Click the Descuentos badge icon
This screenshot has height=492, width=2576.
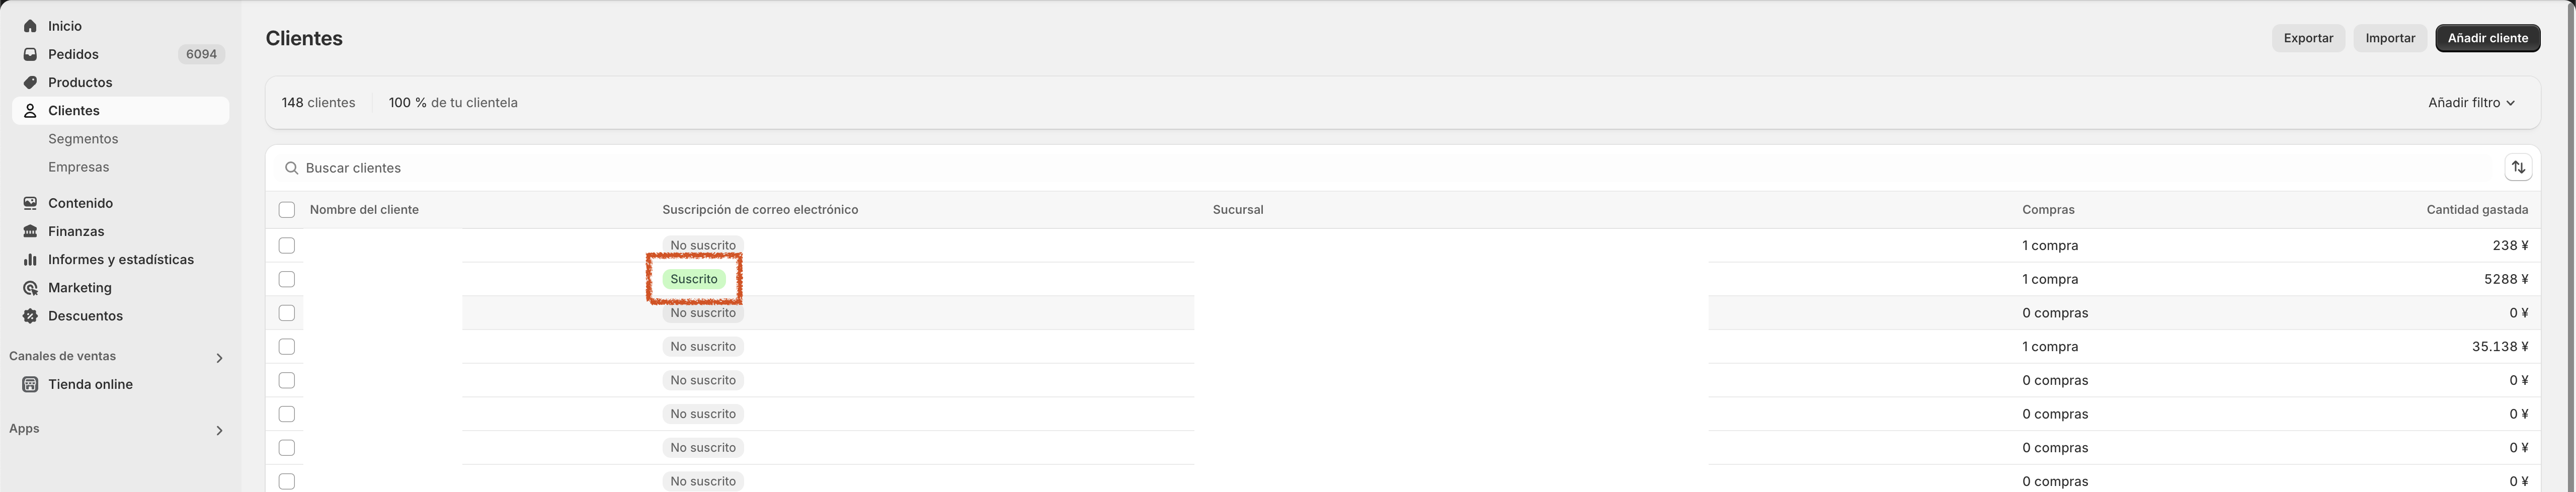click(x=30, y=315)
